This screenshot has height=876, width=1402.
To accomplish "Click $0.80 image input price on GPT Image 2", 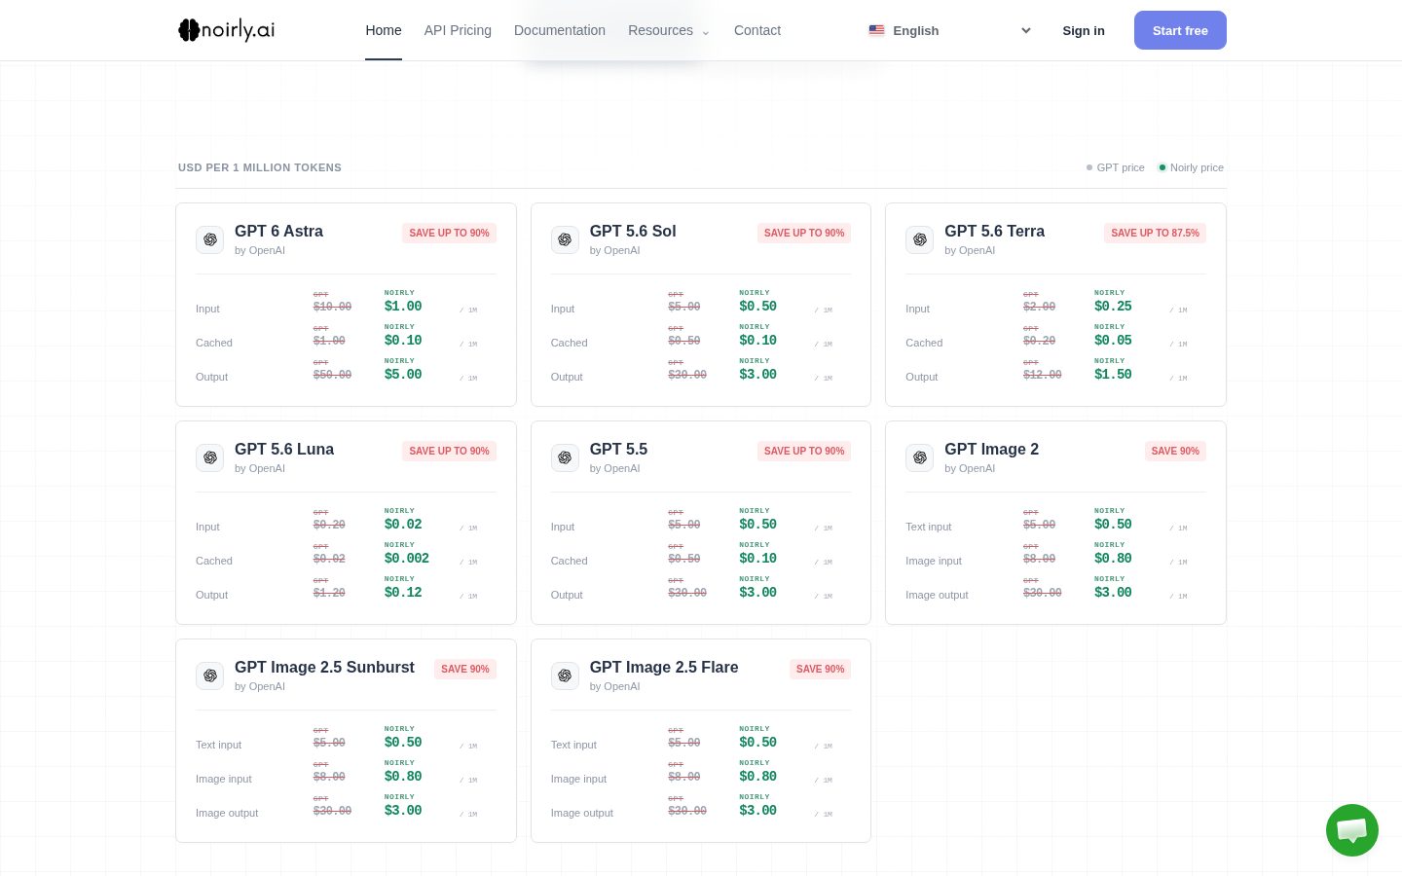I will (1113, 558).
